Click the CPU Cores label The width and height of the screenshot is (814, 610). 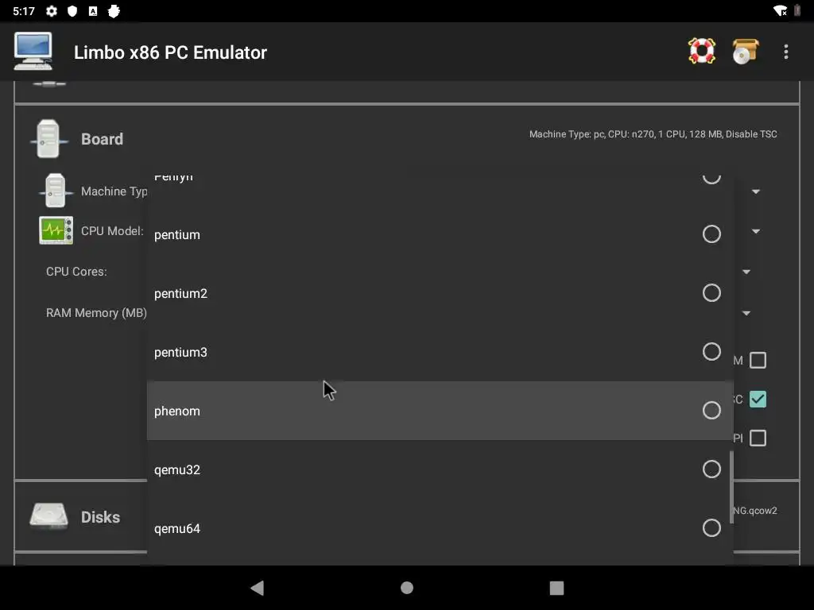(x=76, y=272)
